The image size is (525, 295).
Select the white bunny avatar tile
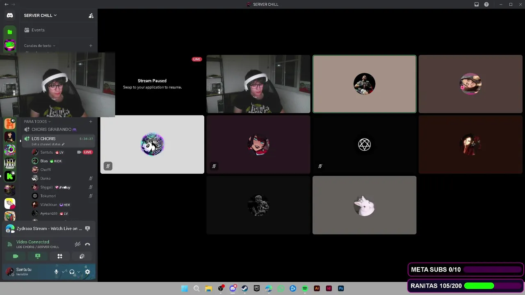click(364, 205)
